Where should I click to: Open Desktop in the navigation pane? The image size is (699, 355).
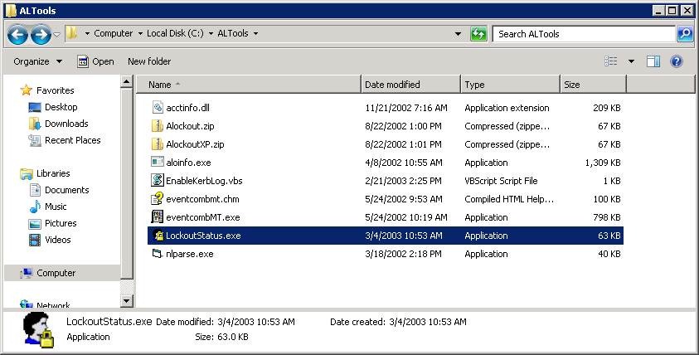[x=52, y=107]
